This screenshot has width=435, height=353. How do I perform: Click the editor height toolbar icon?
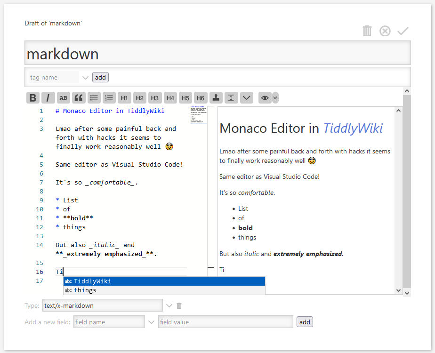[x=231, y=98]
